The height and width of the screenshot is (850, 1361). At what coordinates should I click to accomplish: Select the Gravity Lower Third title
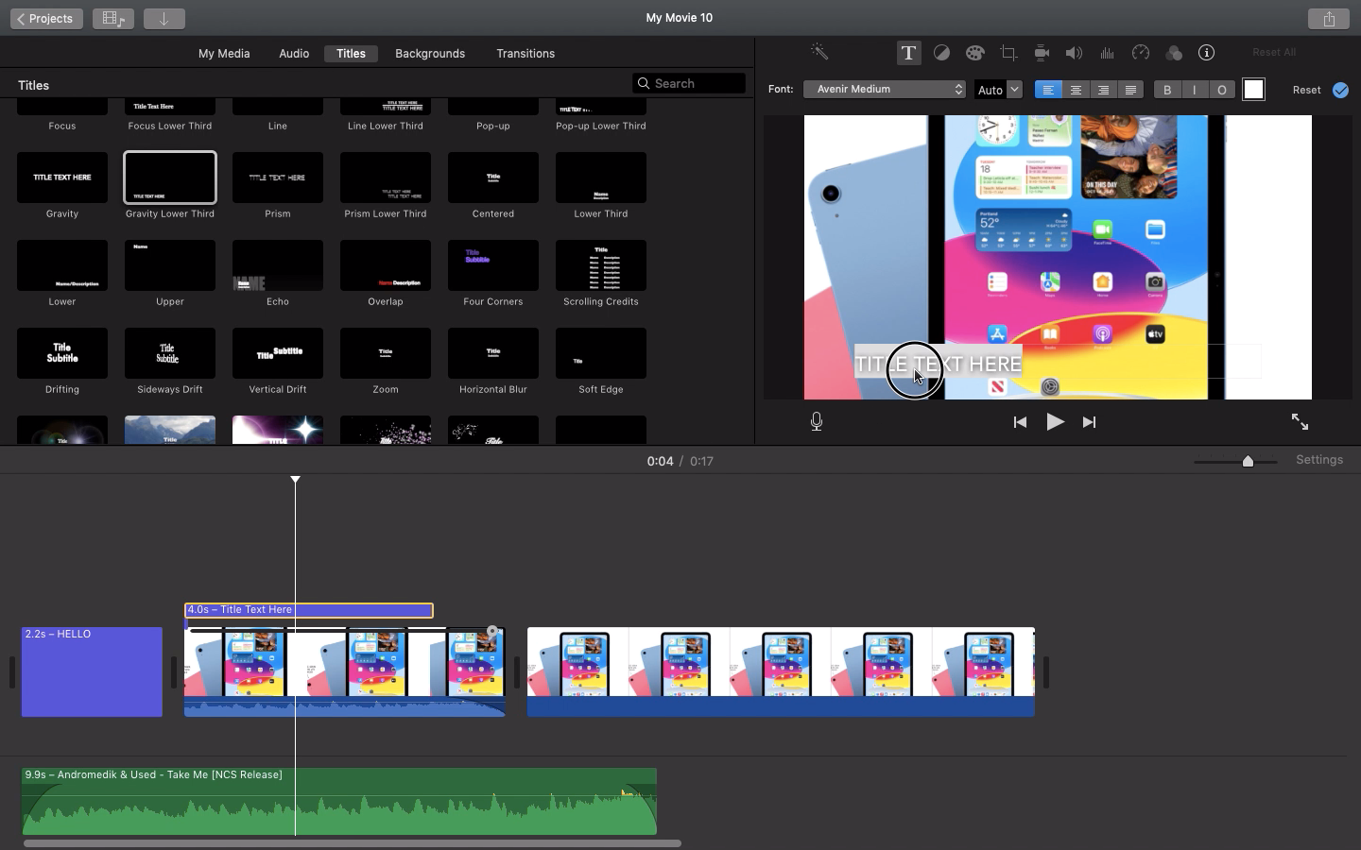coord(170,178)
